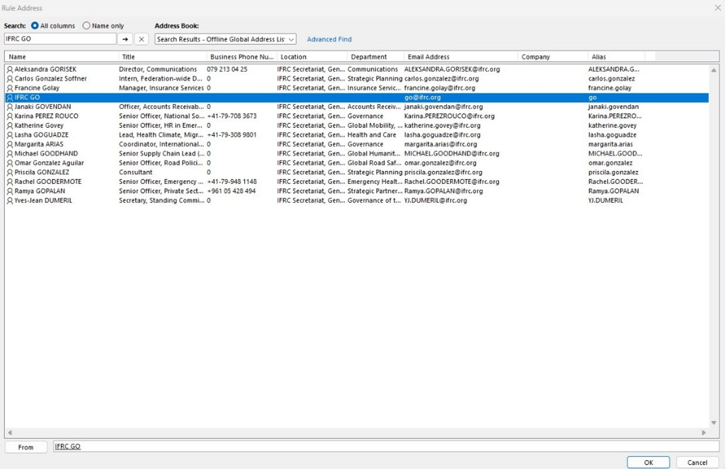725x469 pixels.
Task: Click contact icon beside Ramya GOPALAN
Action: point(10,191)
